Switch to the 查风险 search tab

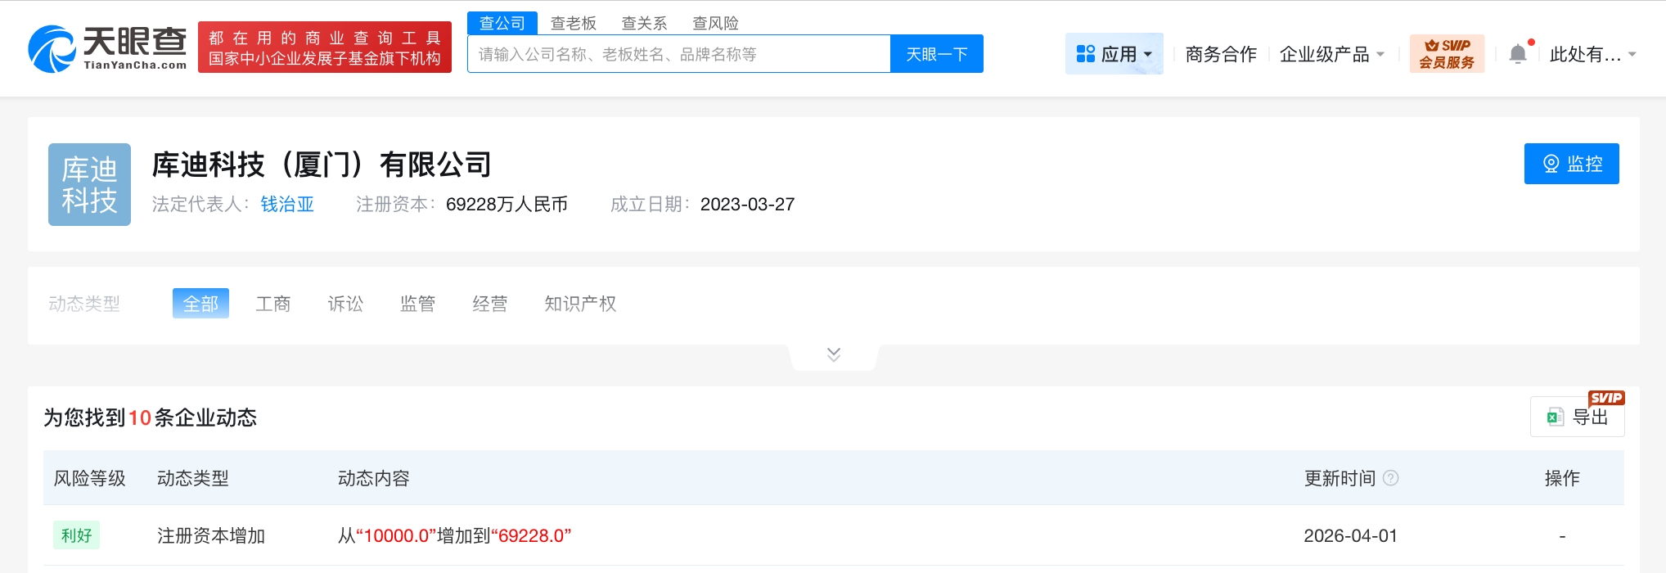715,23
